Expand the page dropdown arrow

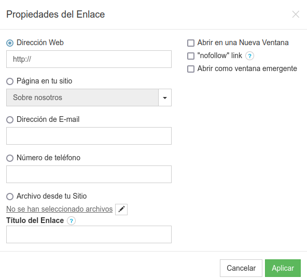(x=165, y=98)
